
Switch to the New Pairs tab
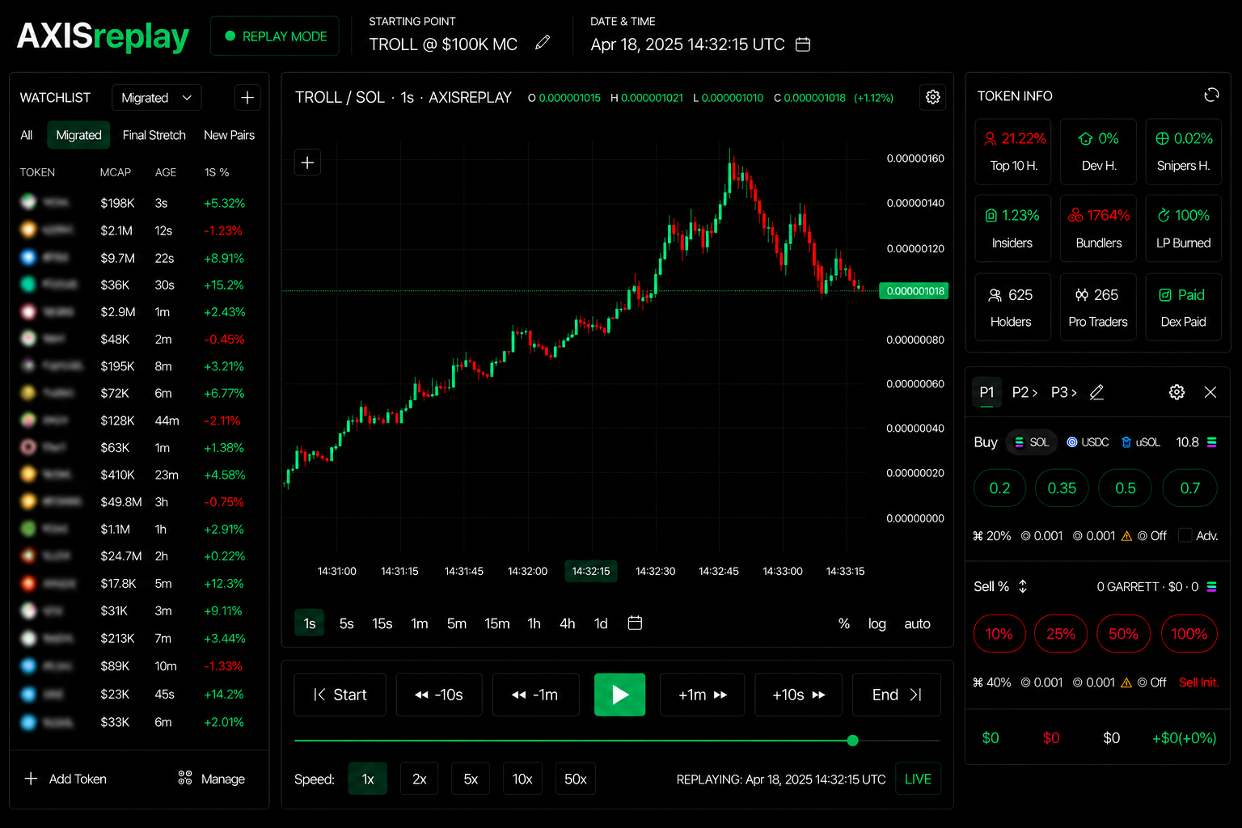point(229,135)
